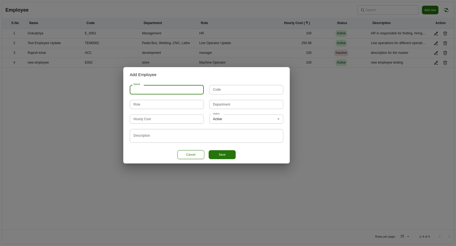Go to next page of table
456x246 pixels.
449,236
